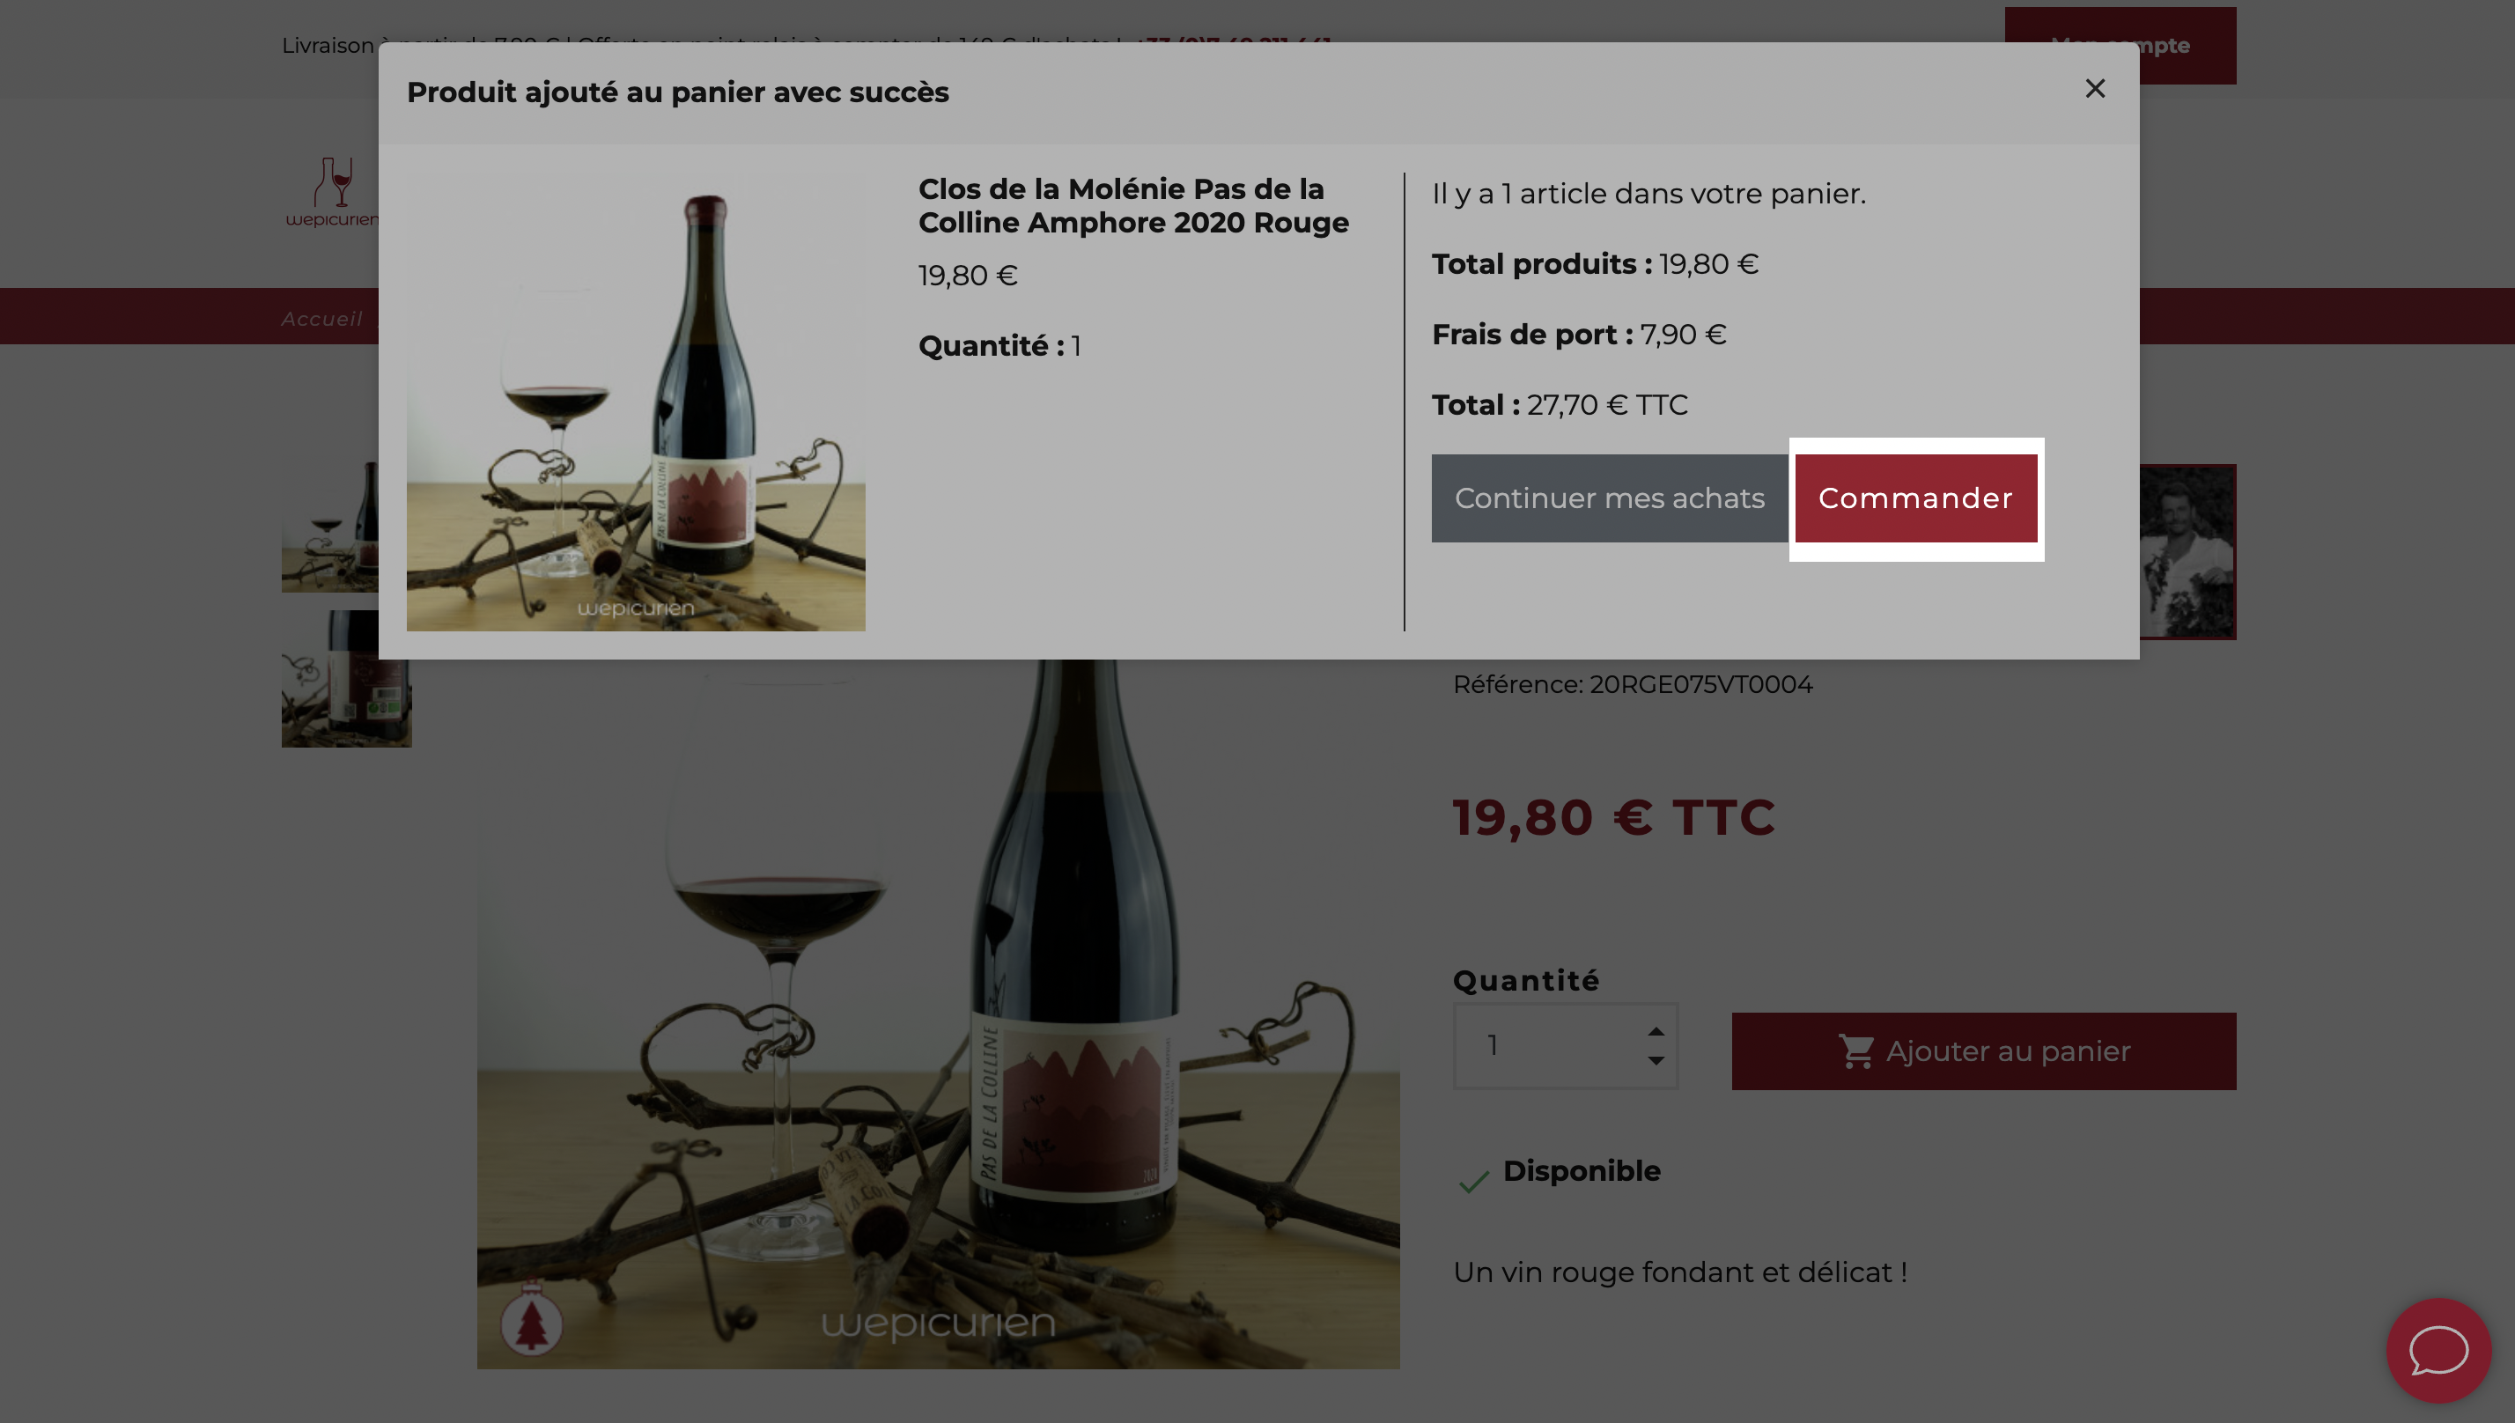Click the green Disponible checkmark icon
This screenshot has height=1423, width=2515.
(x=1473, y=1182)
